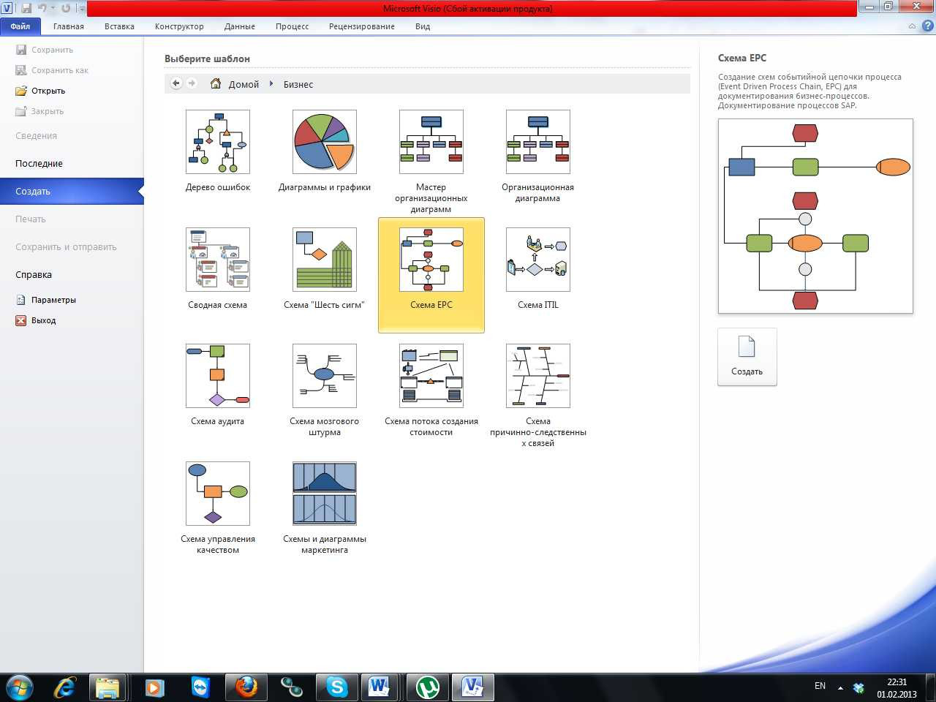936x702 pixels.
Task: Open Internet Explorer from the taskbar
Action: tap(65, 687)
